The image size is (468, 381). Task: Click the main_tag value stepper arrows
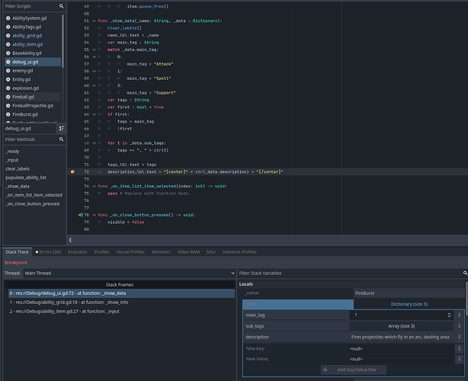click(449, 315)
